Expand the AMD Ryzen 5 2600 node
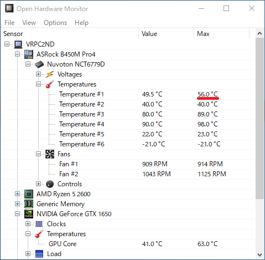The width and height of the screenshot is (265, 260). [17, 194]
